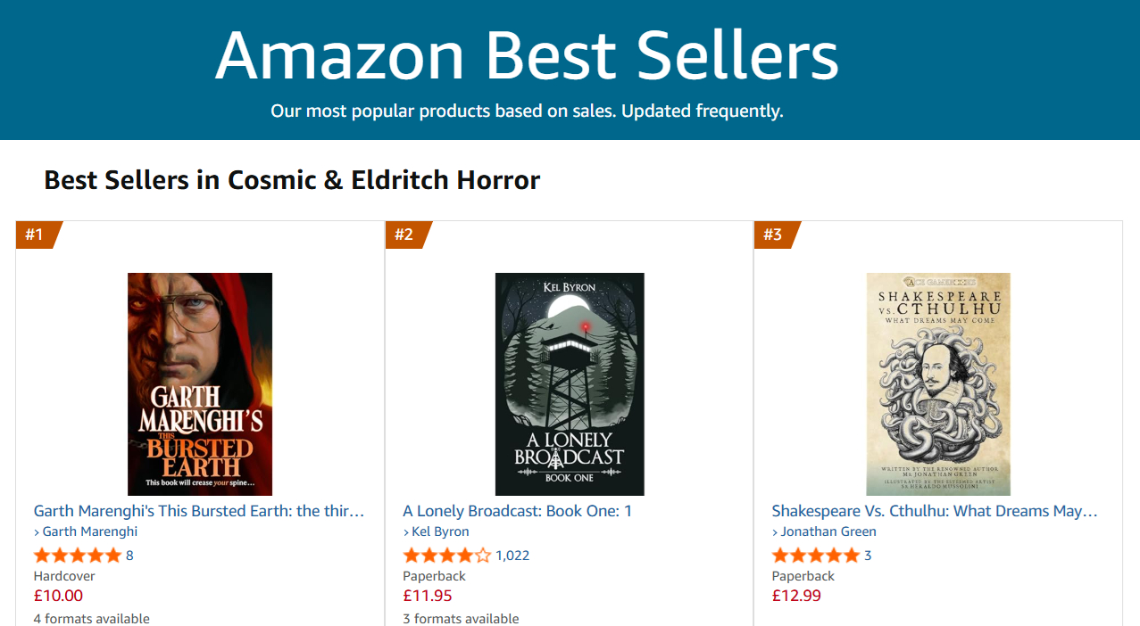The height and width of the screenshot is (626, 1140).
Task: Show the 4 formats available
Action: [x=92, y=618]
